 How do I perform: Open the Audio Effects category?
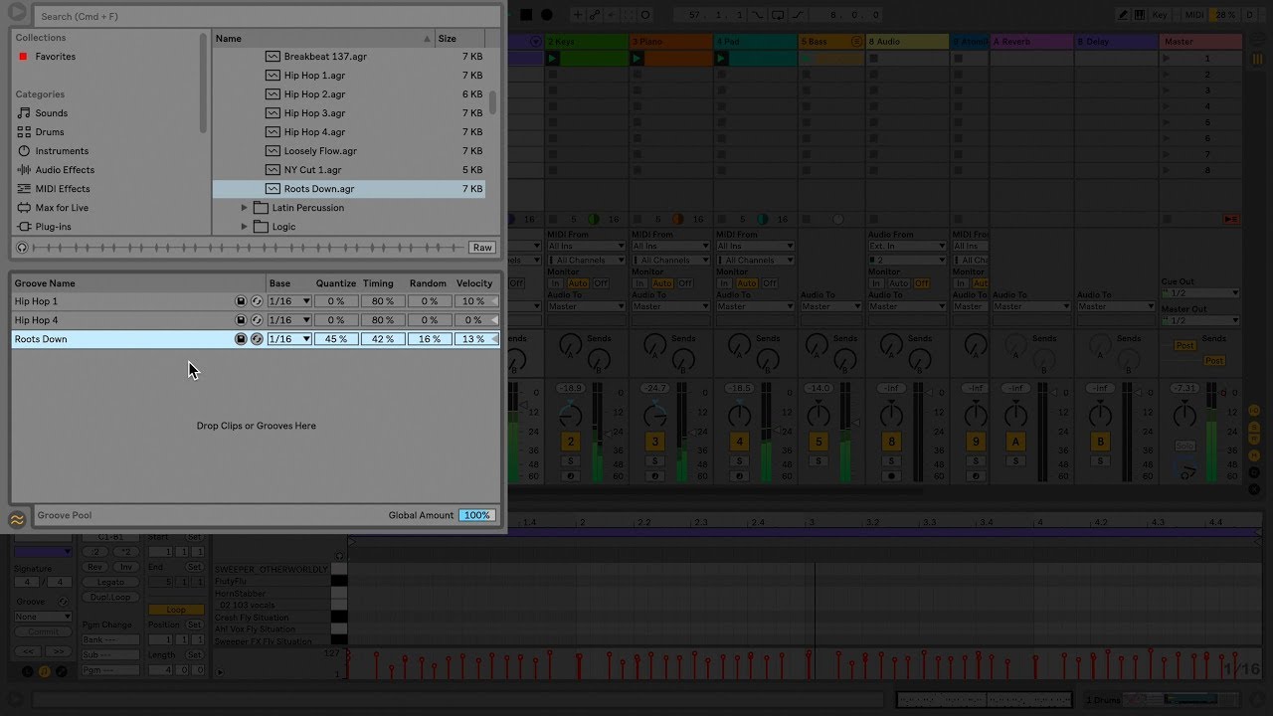65,170
